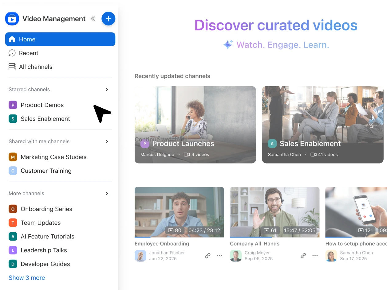Click the plus button to create new content
The width and height of the screenshot is (387, 290).
108,18
